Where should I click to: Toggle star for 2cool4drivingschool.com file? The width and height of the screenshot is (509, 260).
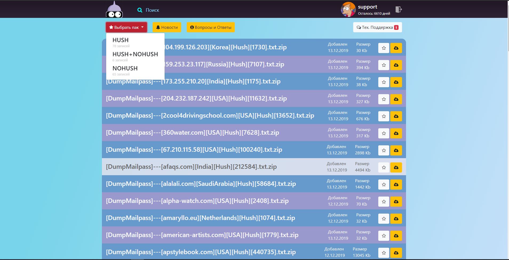pyautogui.click(x=384, y=116)
